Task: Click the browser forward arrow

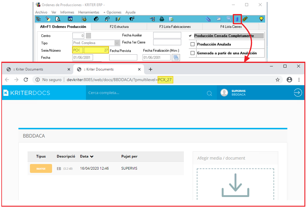Action: (16, 80)
